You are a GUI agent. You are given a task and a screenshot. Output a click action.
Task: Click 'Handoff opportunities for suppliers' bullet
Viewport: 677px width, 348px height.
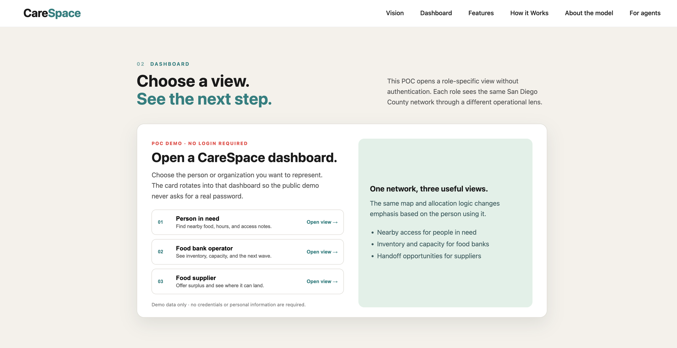pos(429,256)
